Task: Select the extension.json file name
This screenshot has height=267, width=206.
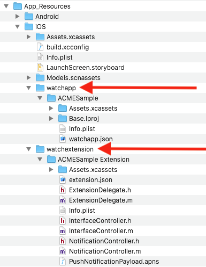Action: 90,180
